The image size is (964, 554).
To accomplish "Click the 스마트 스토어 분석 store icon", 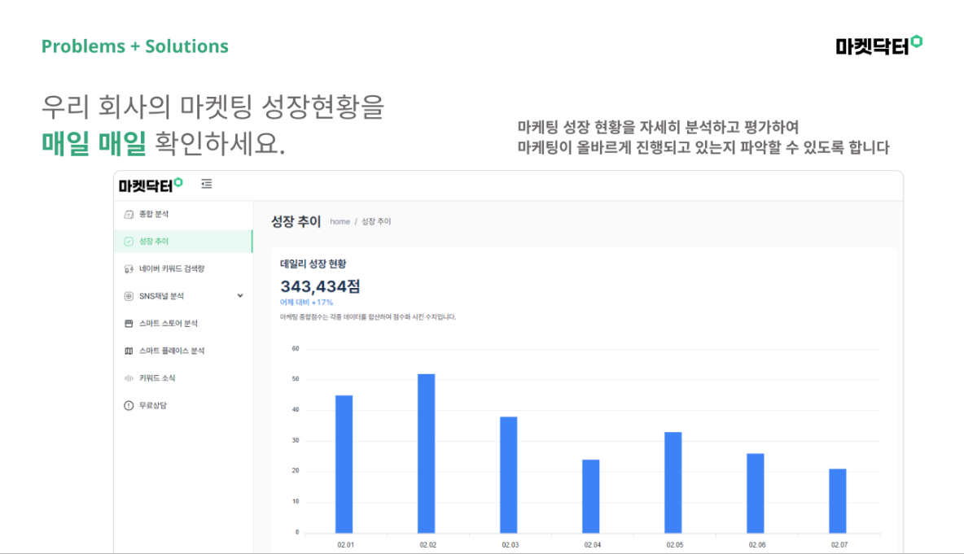I will point(129,324).
